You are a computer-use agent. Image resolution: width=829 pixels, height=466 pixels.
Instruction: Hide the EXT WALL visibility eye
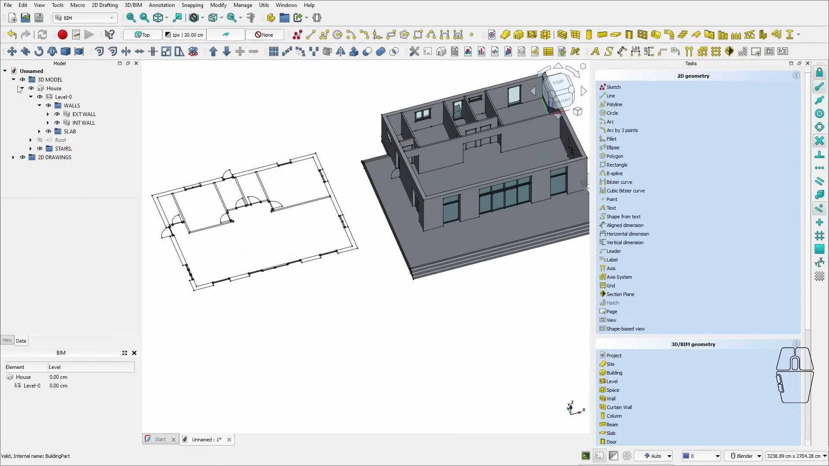click(x=57, y=114)
